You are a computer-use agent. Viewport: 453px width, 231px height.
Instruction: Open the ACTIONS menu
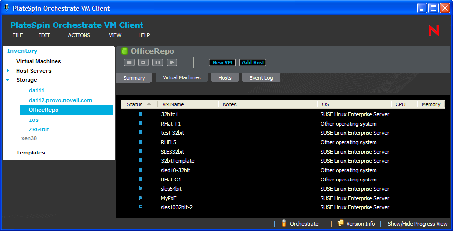click(x=79, y=35)
